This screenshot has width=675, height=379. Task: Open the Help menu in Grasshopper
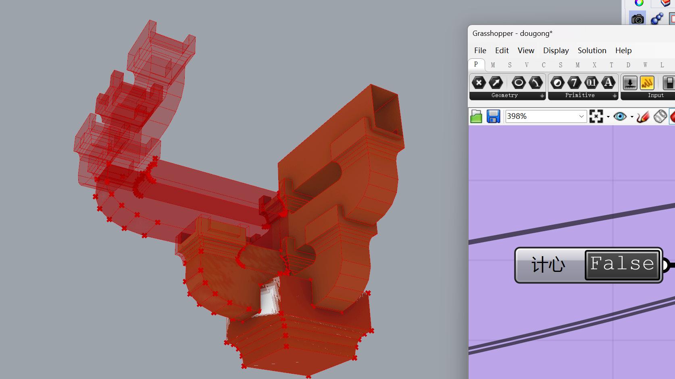(x=623, y=50)
